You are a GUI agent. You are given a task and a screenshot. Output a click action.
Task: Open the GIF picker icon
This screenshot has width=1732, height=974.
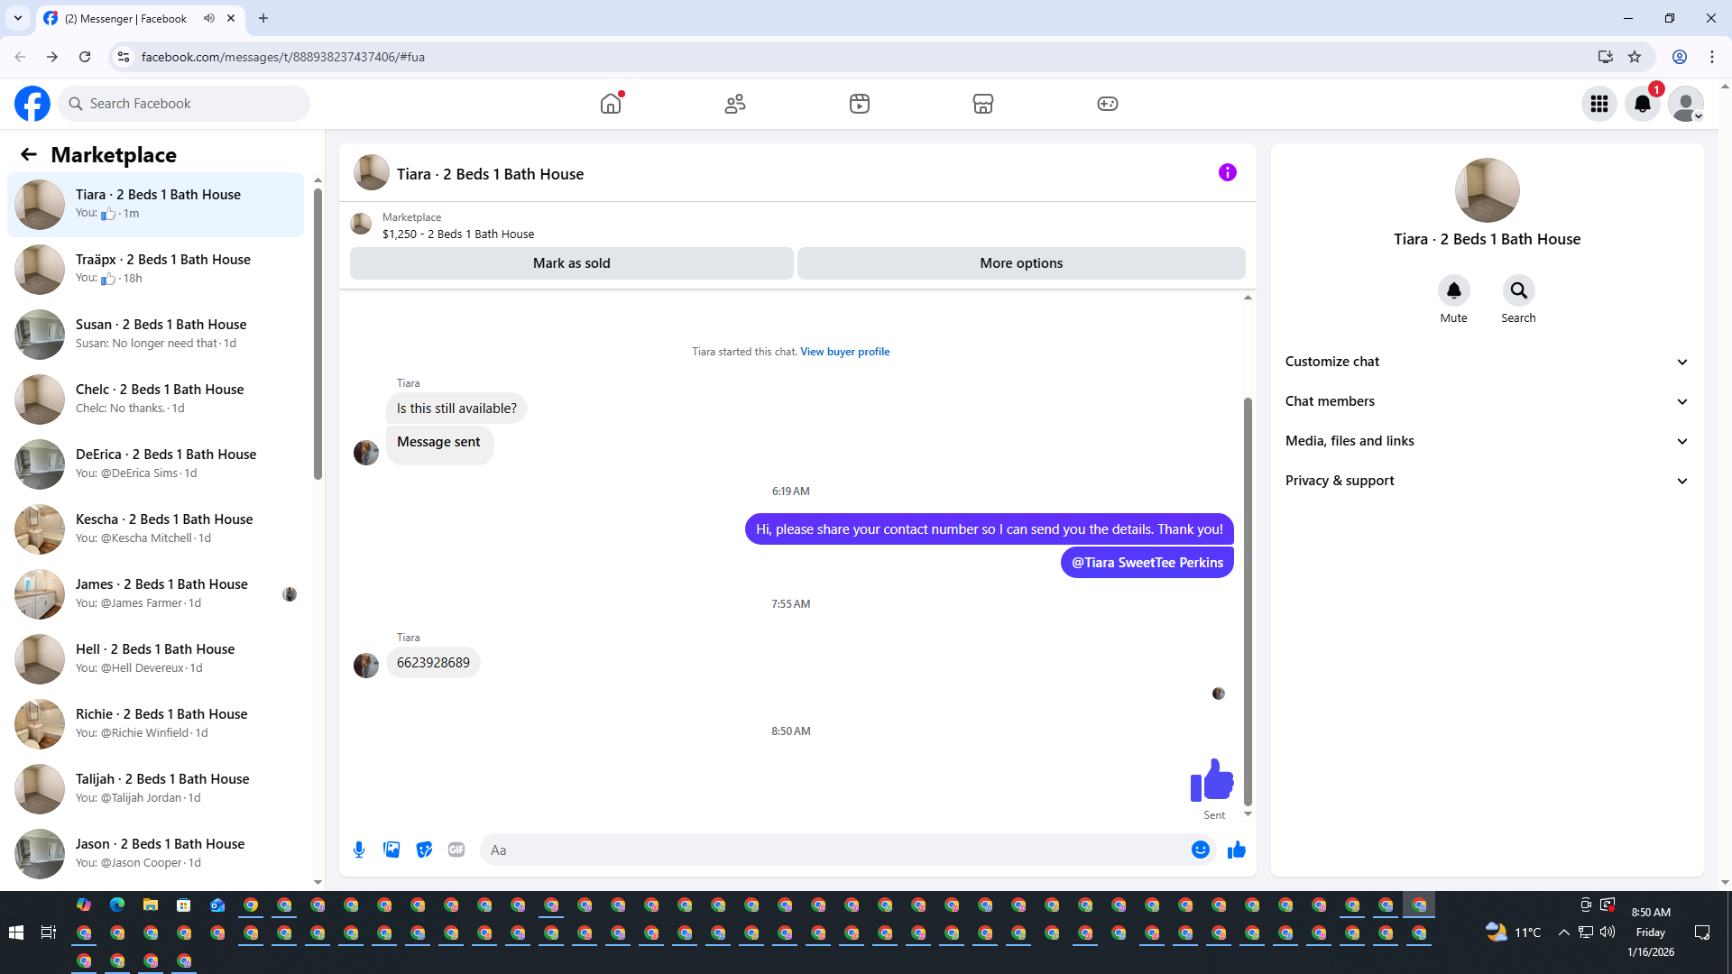click(x=456, y=850)
